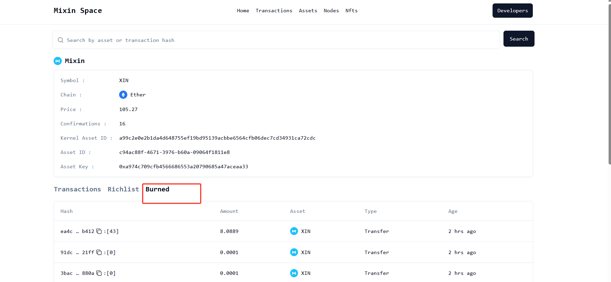
Task: Click XIN icon in 8.0889 row
Action: [x=294, y=231]
